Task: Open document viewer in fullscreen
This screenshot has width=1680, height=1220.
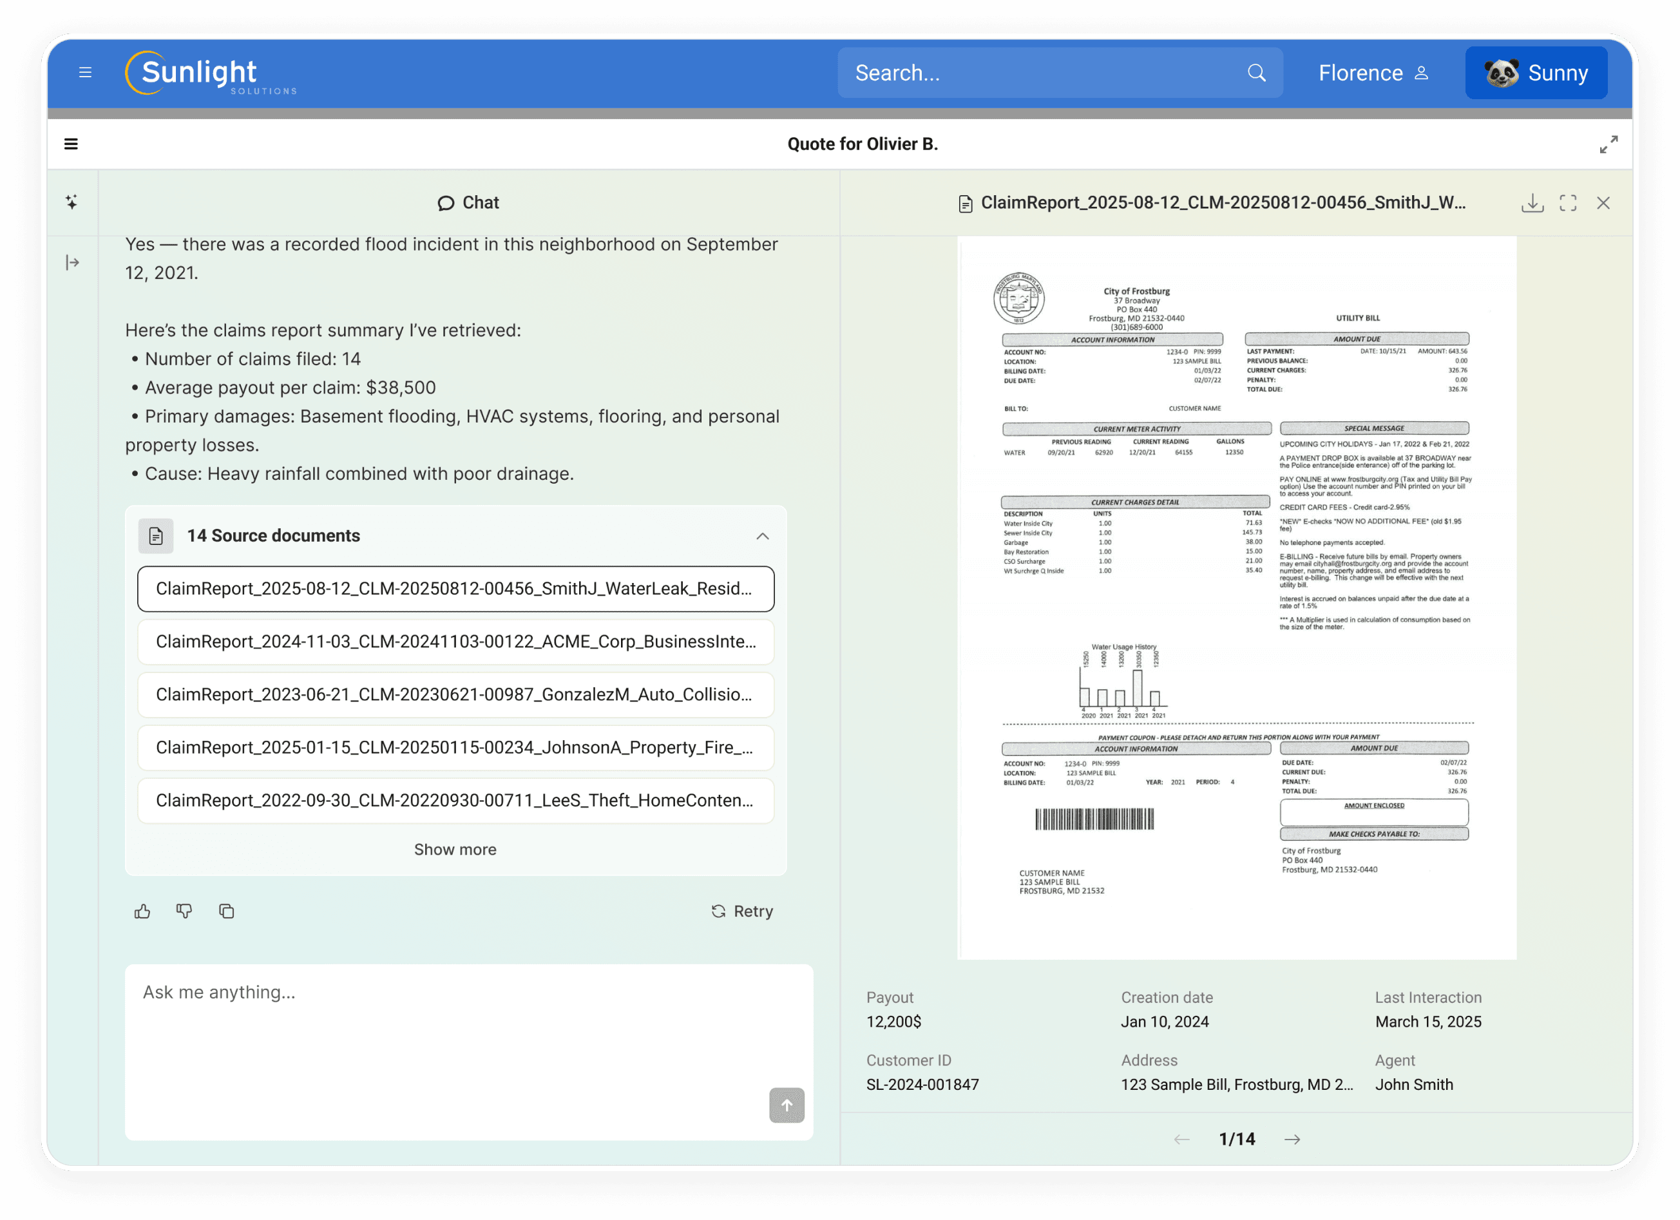Action: click(1567, 203)
